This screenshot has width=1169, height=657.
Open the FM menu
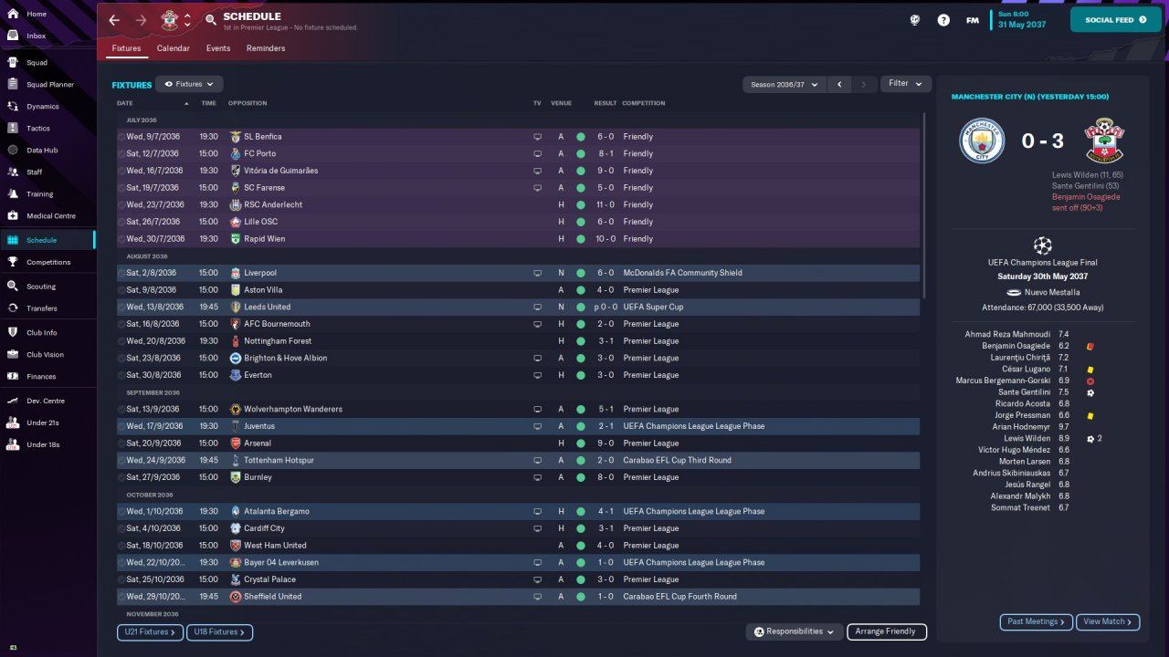click(x=973, y=20)
